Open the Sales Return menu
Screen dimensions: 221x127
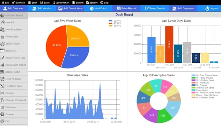pos(61,3)
